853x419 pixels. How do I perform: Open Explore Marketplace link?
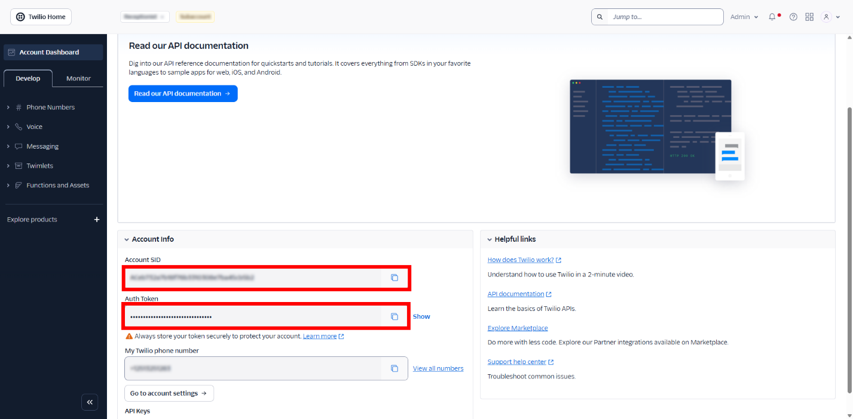[x=518, y=328]
